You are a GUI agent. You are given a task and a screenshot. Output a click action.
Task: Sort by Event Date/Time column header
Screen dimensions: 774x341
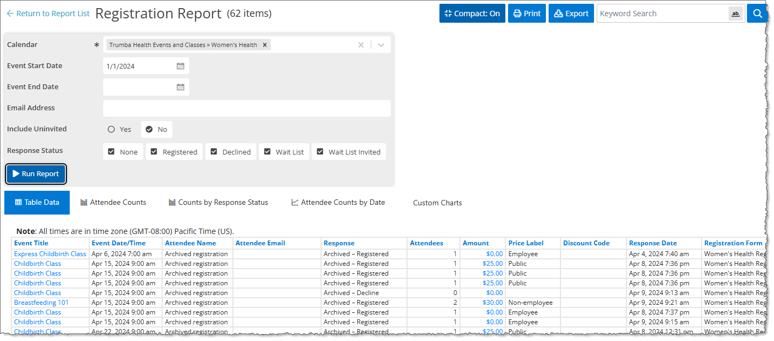click(x=119, y=243)
